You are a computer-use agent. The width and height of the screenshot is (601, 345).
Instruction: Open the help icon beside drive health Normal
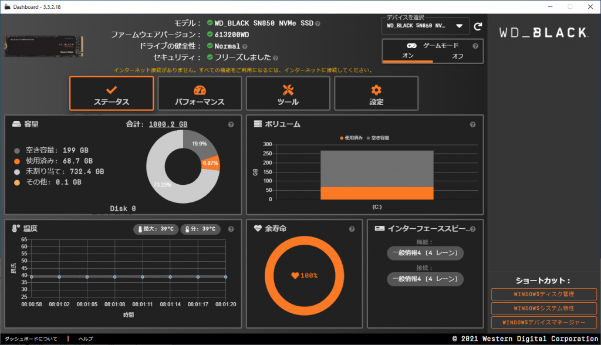(x=245, y=46)
